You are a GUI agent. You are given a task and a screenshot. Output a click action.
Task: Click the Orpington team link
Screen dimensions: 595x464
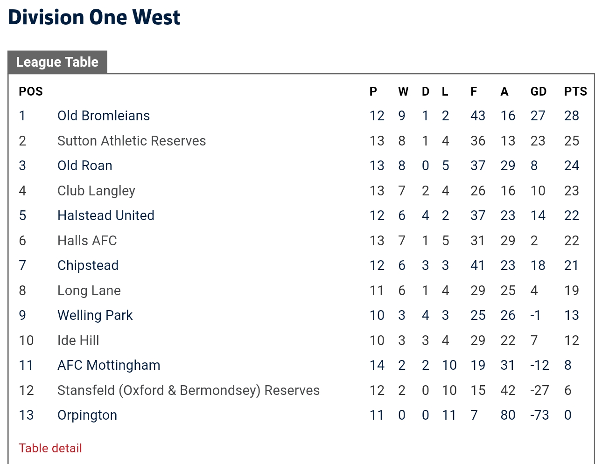(x=87, y=415)
